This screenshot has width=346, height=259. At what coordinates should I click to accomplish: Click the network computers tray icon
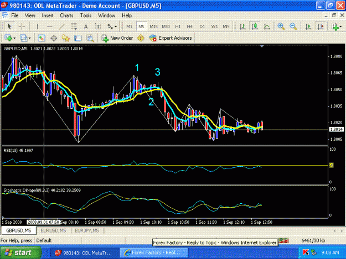(x=313, y=252)
